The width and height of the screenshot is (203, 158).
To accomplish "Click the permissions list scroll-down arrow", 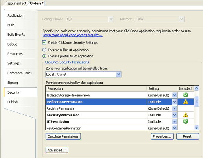I will tap(196, 127).
